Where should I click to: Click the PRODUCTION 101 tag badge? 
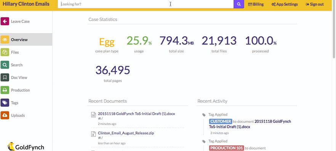point(227,148)
